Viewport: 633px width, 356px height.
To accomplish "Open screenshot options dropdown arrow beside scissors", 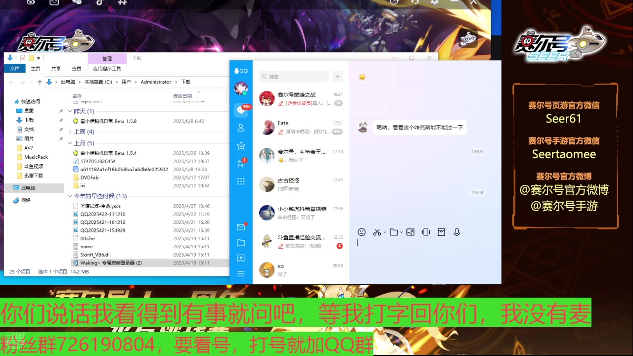I will pos(384,232).
